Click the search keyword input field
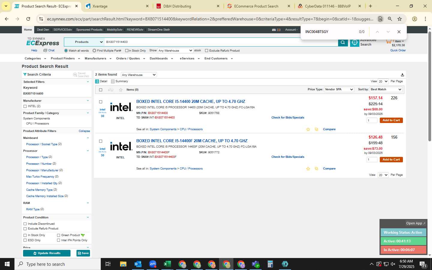This screenshot has width=432, height=270. (x=221, y=42)
